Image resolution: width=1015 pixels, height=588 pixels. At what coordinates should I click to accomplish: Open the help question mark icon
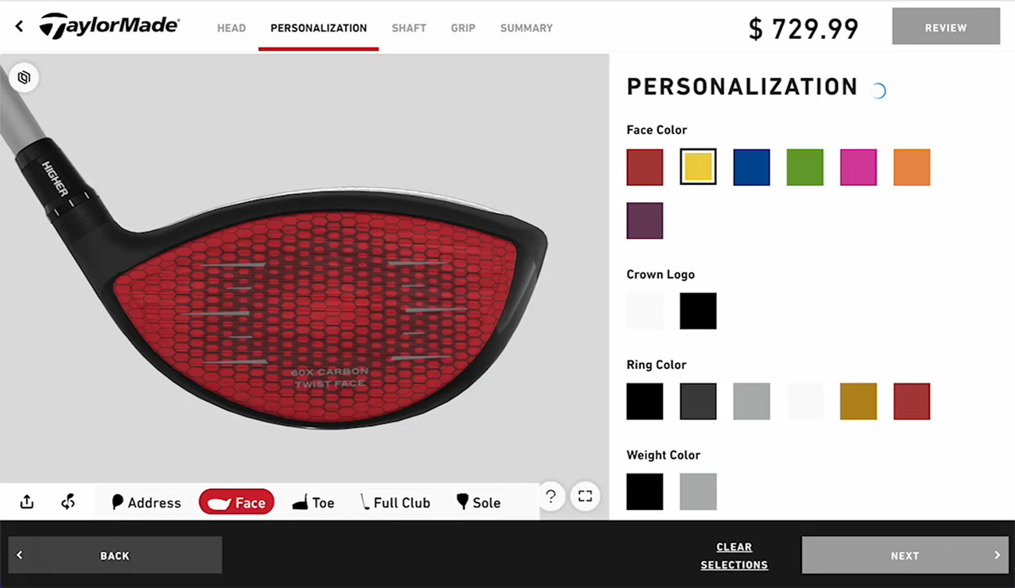click(550, 496)
